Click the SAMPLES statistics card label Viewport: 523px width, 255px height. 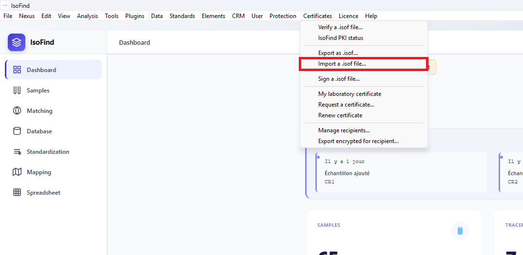[329, 225]
